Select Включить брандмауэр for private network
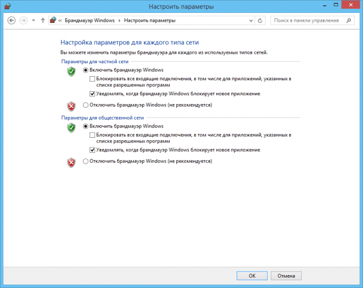Viewport: 363px width, 288px height. tap(86, 70)
